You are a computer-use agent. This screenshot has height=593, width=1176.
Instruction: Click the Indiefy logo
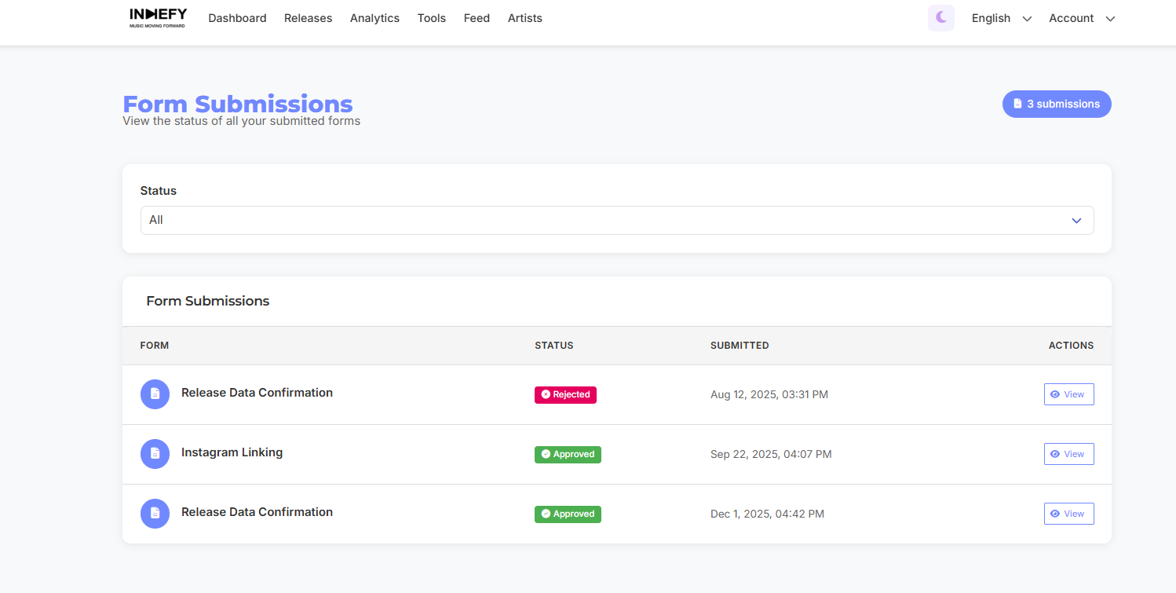158,17
